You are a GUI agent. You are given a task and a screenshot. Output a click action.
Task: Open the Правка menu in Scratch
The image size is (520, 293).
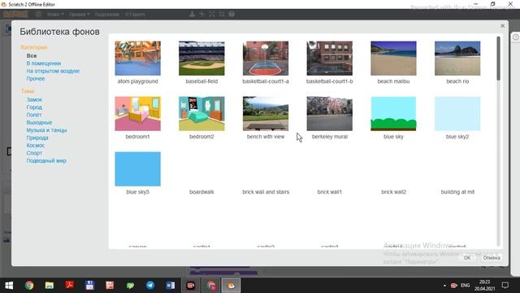[80, 15]
